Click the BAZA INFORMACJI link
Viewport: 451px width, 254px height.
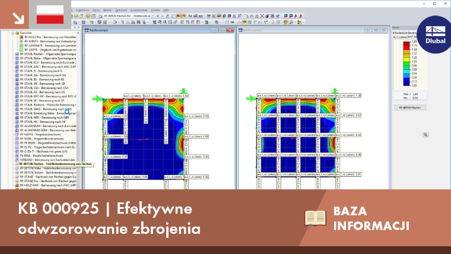tap(371, 218)
